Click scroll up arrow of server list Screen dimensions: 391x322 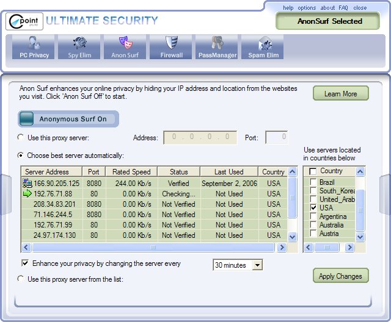(292, 172)
